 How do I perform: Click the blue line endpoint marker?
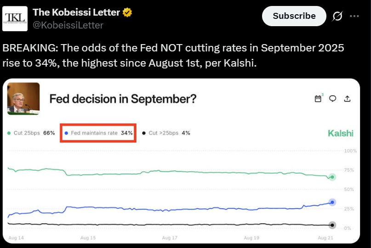point(332,202)
